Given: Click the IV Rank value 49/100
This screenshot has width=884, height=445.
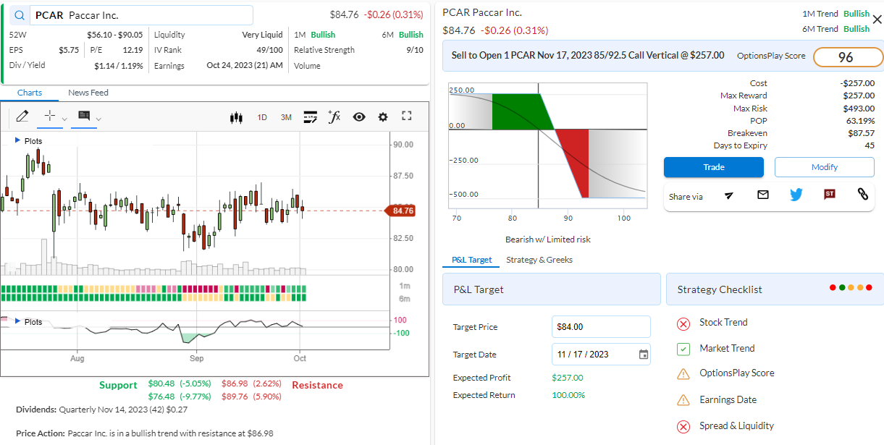Looking at the screenshot, I should click(270, 50).
